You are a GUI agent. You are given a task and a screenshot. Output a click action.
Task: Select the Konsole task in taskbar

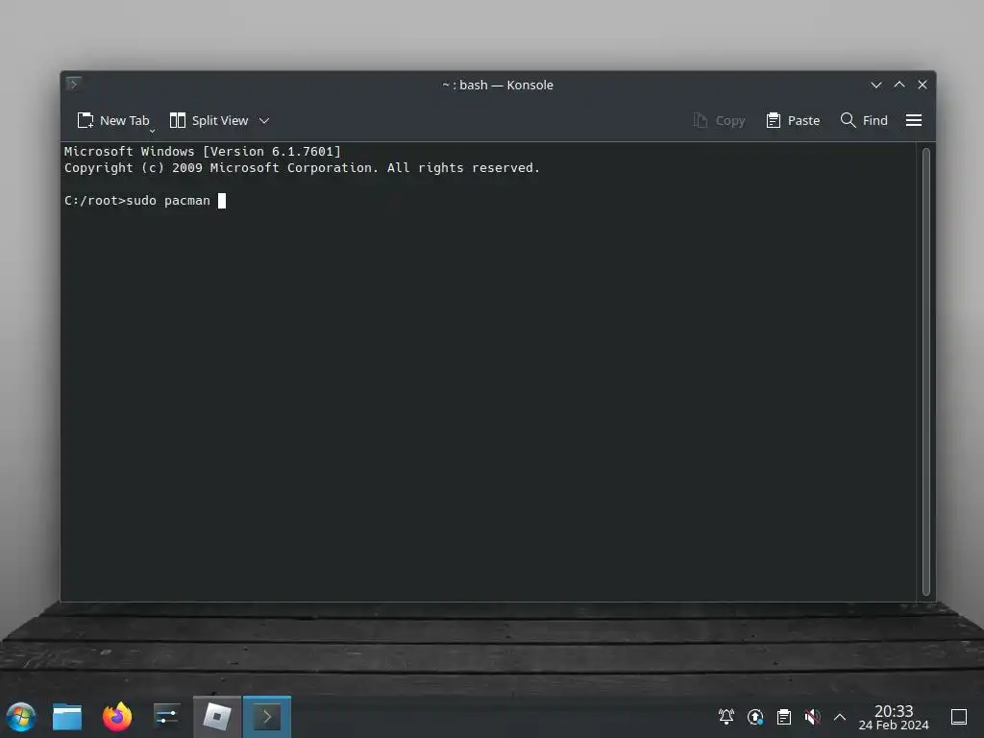267,717
